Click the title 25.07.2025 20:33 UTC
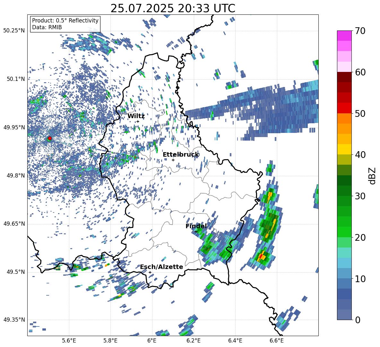This screenshot has width=380, height=347. 173,8
